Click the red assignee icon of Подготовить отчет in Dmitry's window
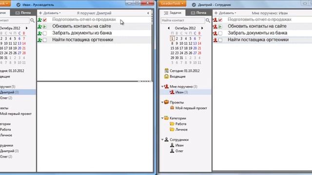The width and height of the screenshot is (312, 175). (x=215, y=19)
